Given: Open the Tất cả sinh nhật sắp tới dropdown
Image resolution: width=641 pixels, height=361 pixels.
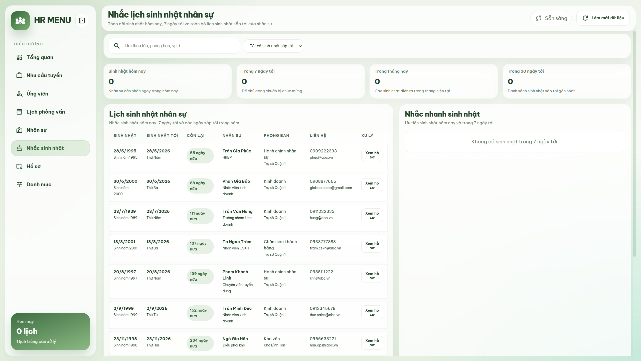Looking at the screenshot, I should 273,46.
